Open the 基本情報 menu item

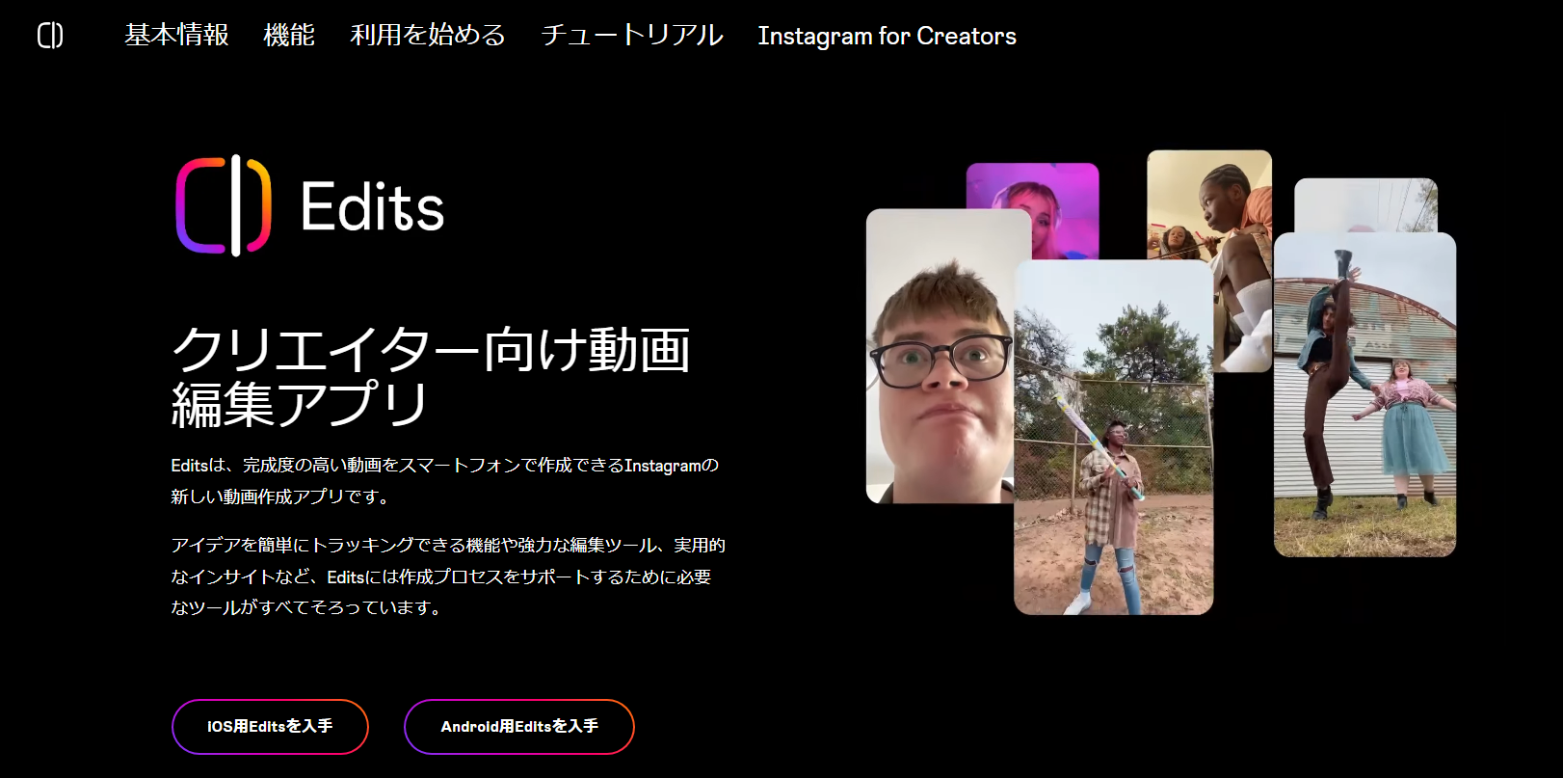[x=176, y=36]
